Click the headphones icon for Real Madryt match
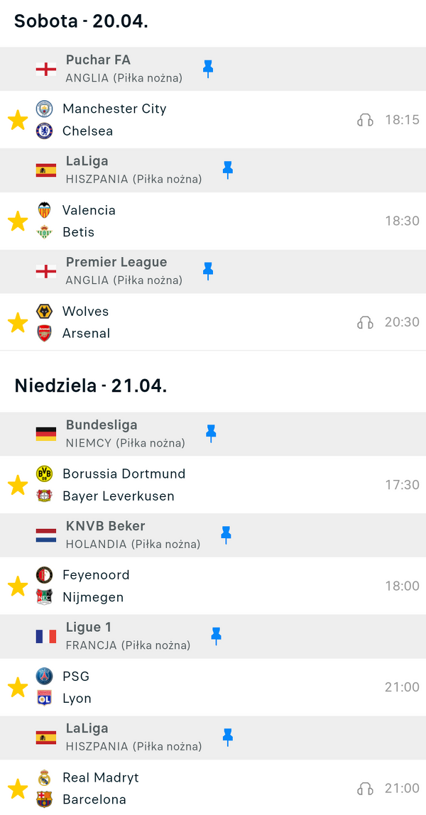 [365, 788]
